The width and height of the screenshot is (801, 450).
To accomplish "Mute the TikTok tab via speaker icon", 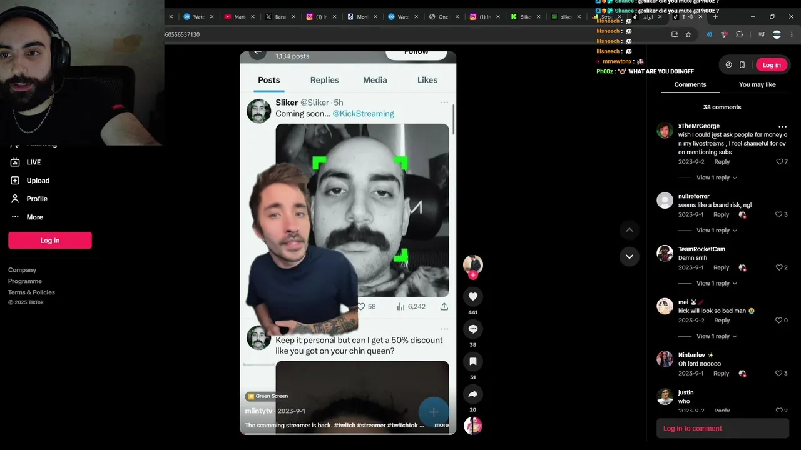I will point(690,17).
